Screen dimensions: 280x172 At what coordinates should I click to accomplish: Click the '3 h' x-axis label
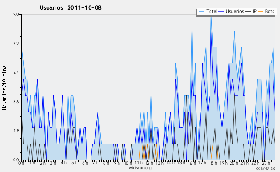click(53, 163)
